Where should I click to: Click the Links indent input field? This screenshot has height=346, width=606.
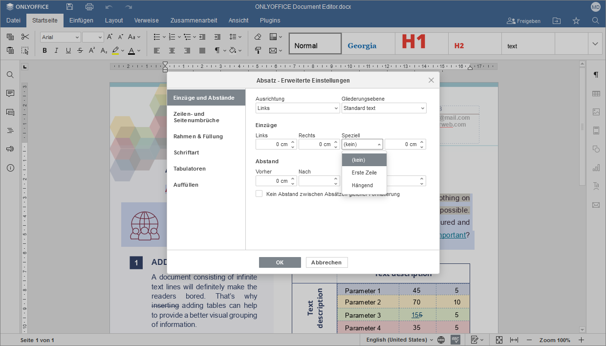click(272, 144)
